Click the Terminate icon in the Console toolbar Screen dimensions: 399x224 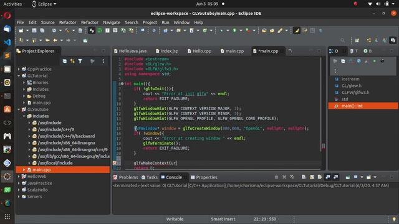[276, 177]
